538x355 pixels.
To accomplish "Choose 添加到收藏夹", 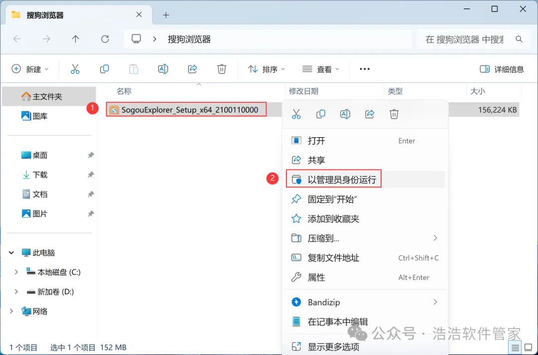I will pyautogui.click(x=366, y=218).
